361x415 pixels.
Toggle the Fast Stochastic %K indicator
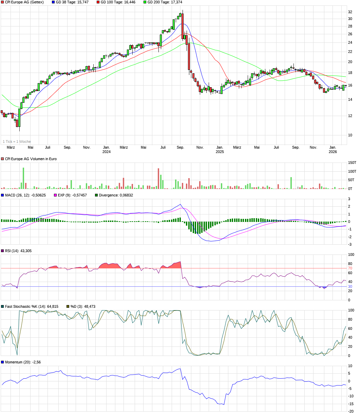coord(2,306)
